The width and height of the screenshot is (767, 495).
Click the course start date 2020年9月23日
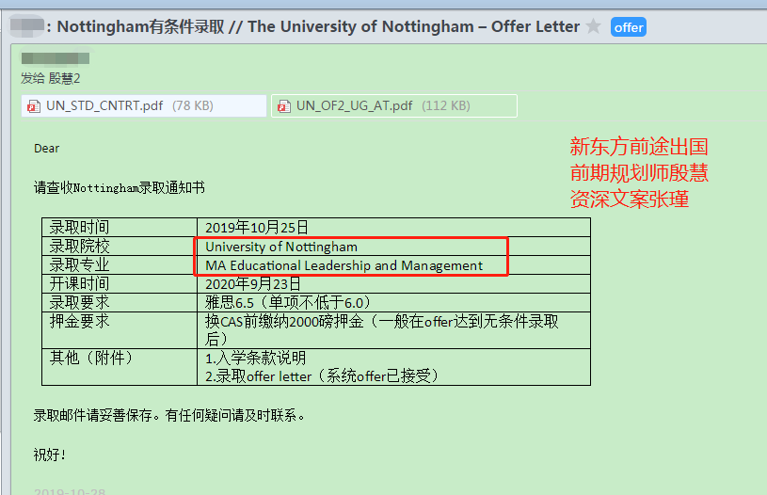coord(252,284)
